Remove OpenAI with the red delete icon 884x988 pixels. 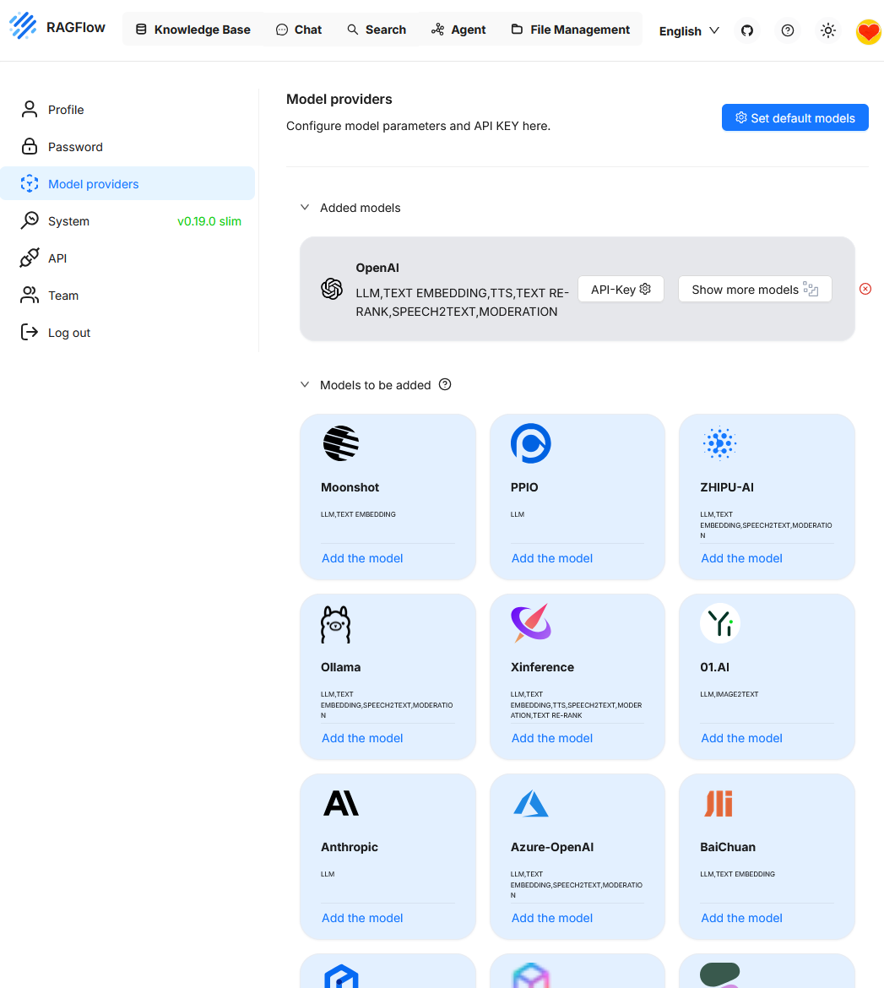(x=865, y=289)
